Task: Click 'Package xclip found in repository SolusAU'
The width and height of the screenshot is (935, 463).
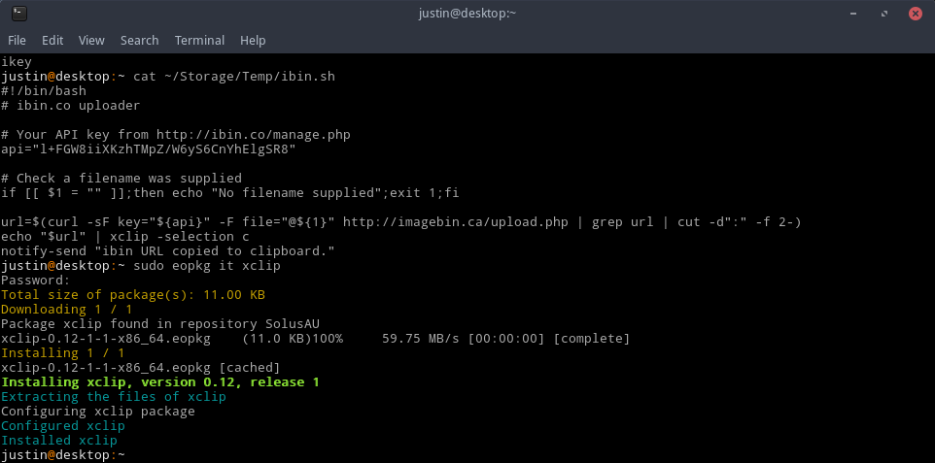Action: 160,324
